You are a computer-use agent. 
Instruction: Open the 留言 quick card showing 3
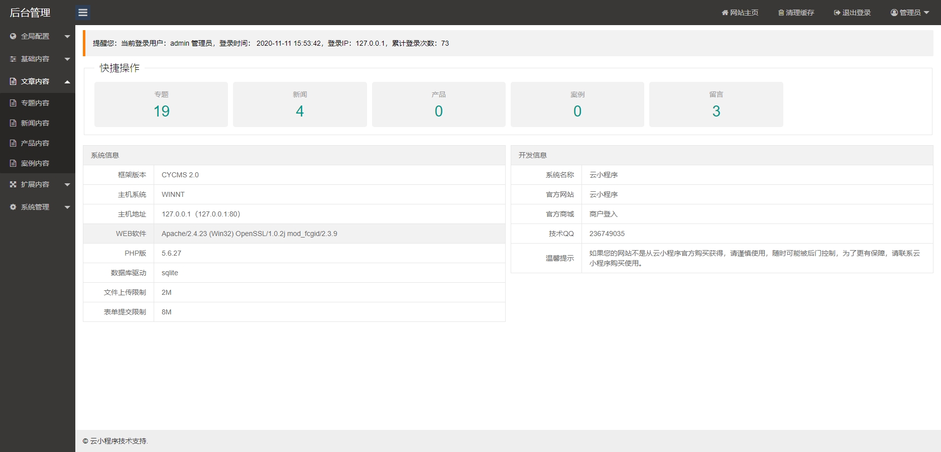tap(716, 104)
